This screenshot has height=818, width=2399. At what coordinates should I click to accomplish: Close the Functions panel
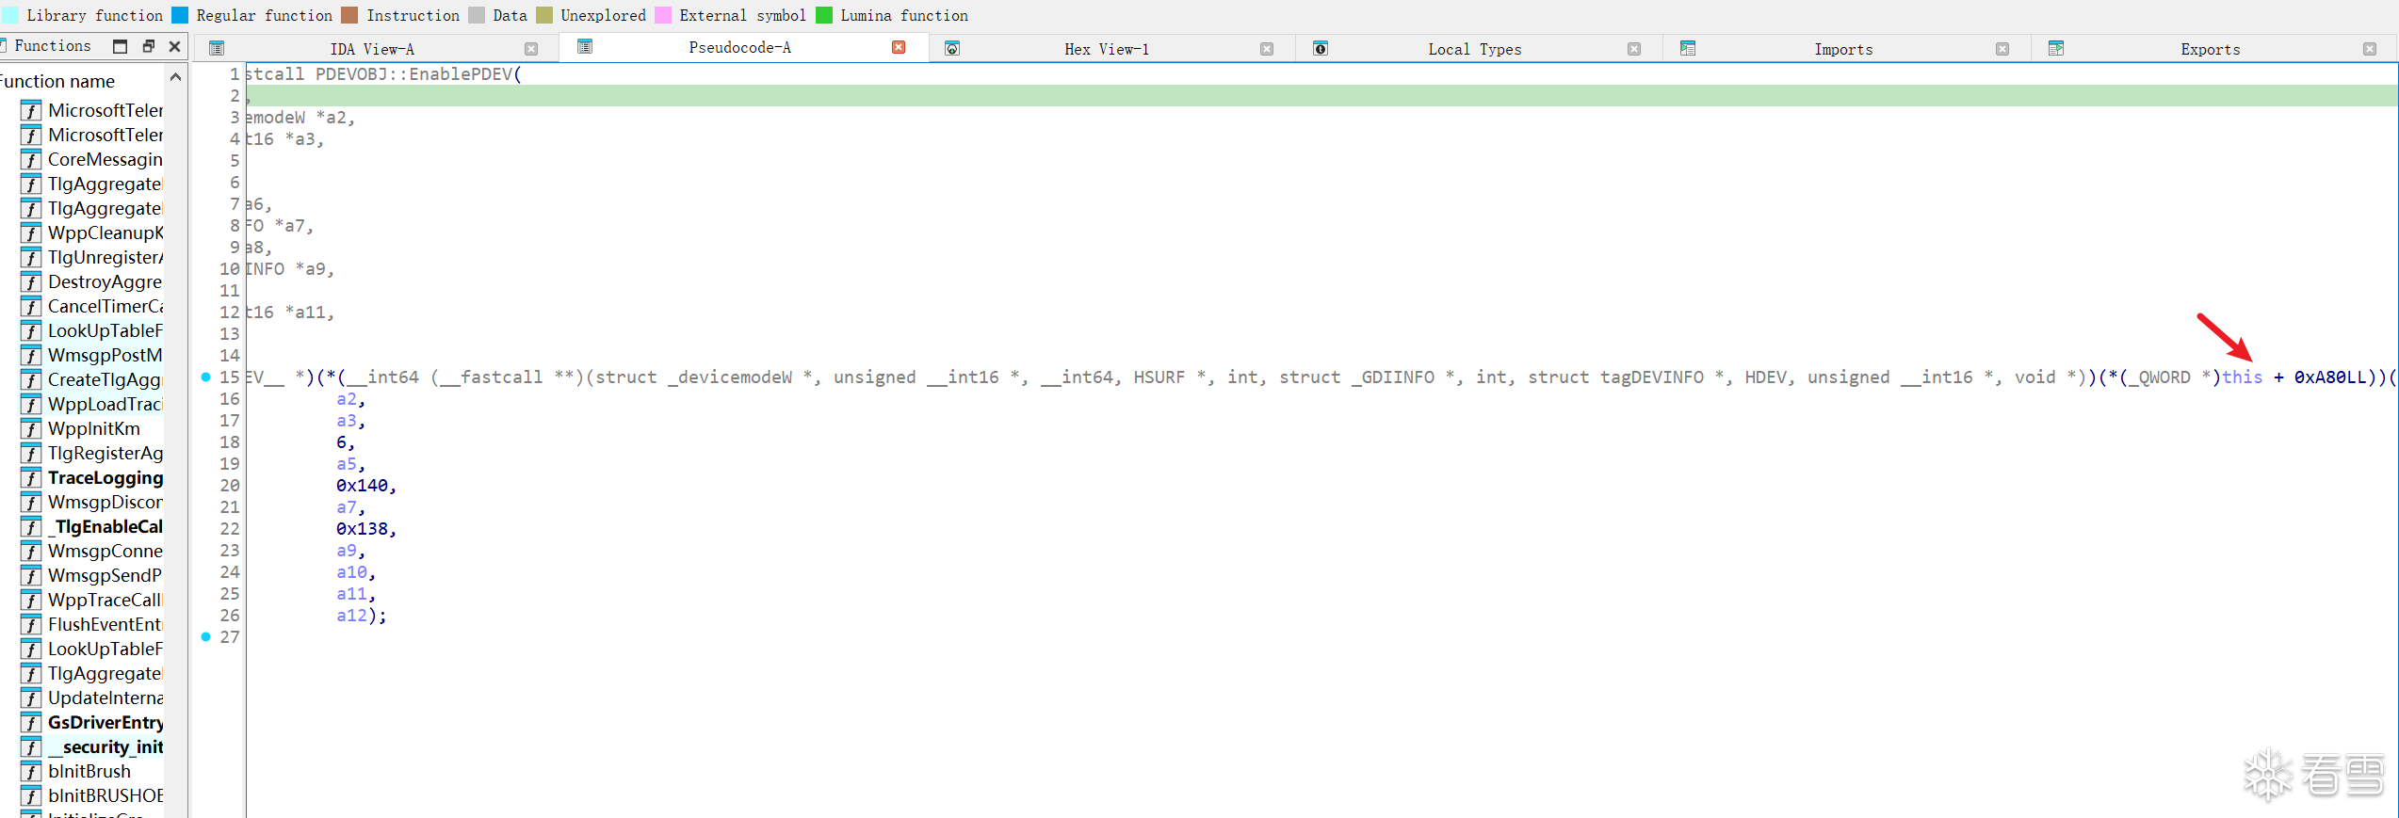174,46
